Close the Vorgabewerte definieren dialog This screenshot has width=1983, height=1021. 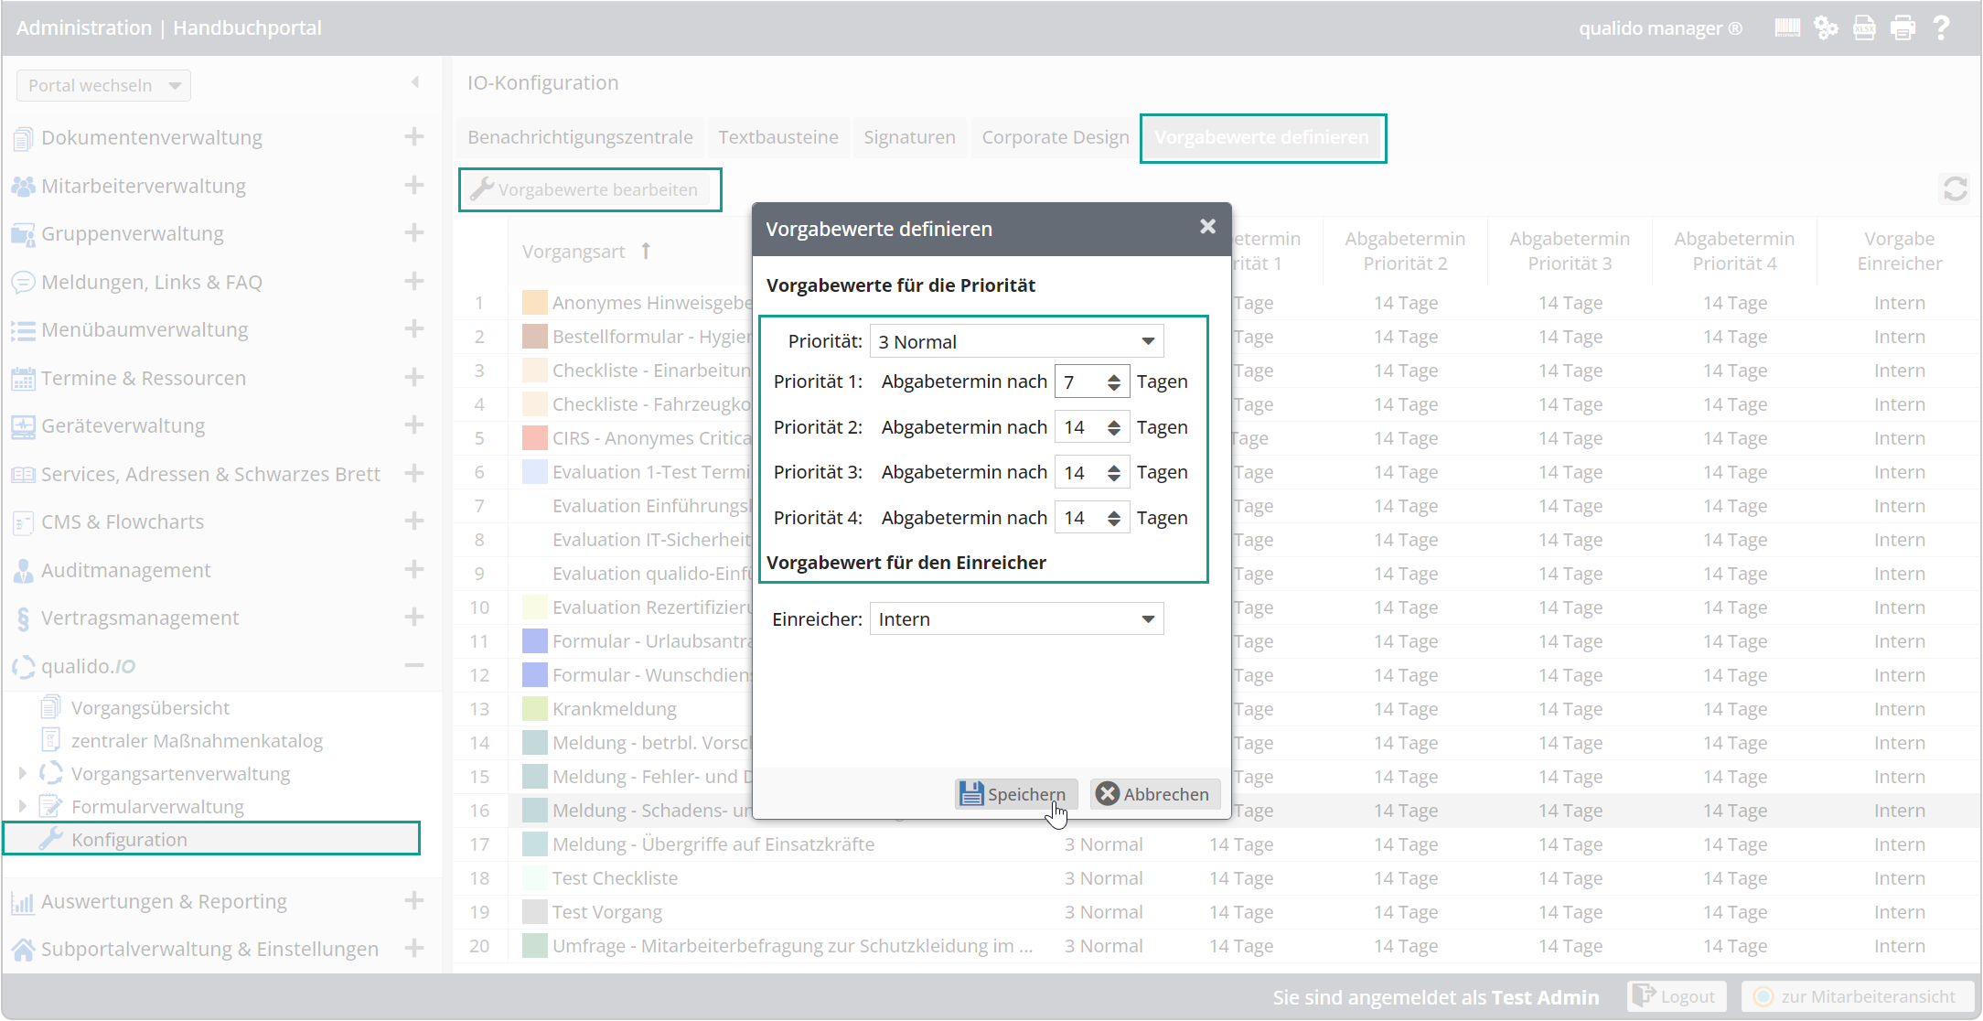1207,227
